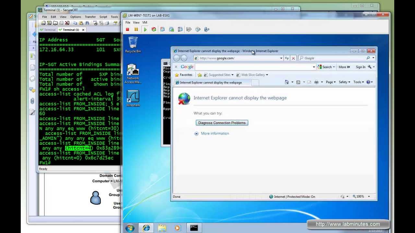Open the snapshot manager icon in VM toolbar
The width and height of the screenshot is (415, 233).
pos(180,29)
